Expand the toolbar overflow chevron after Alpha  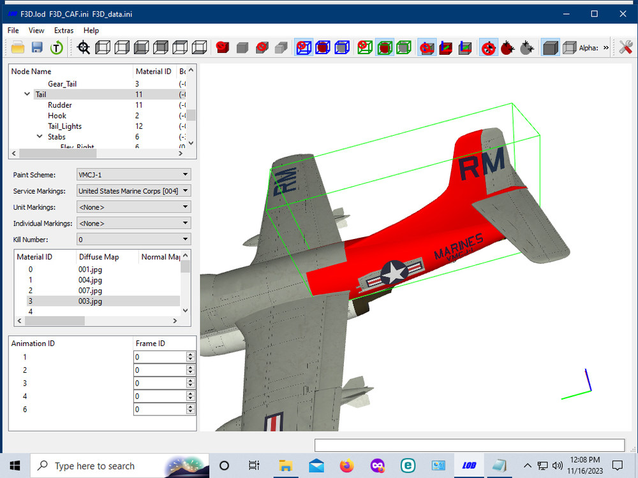click(x=606, y=48)
